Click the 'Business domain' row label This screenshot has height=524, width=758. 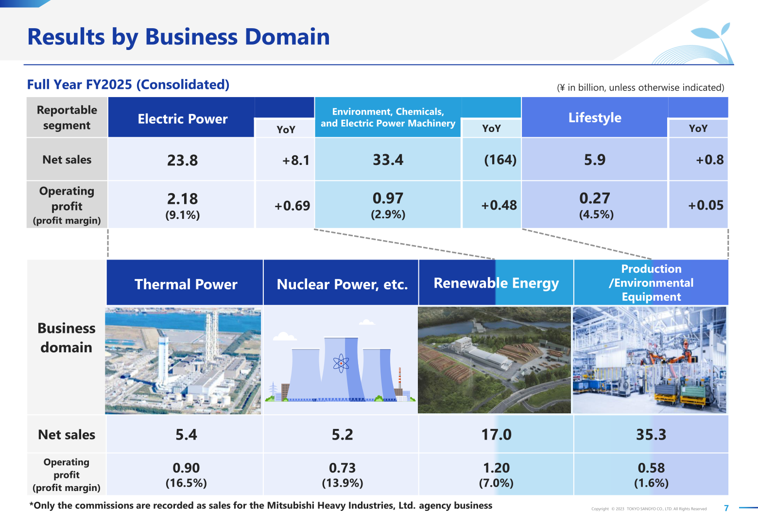pyautogui.click(x=67, y=338)
